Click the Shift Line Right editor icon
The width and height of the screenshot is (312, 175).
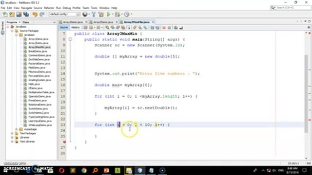point(157,28)
